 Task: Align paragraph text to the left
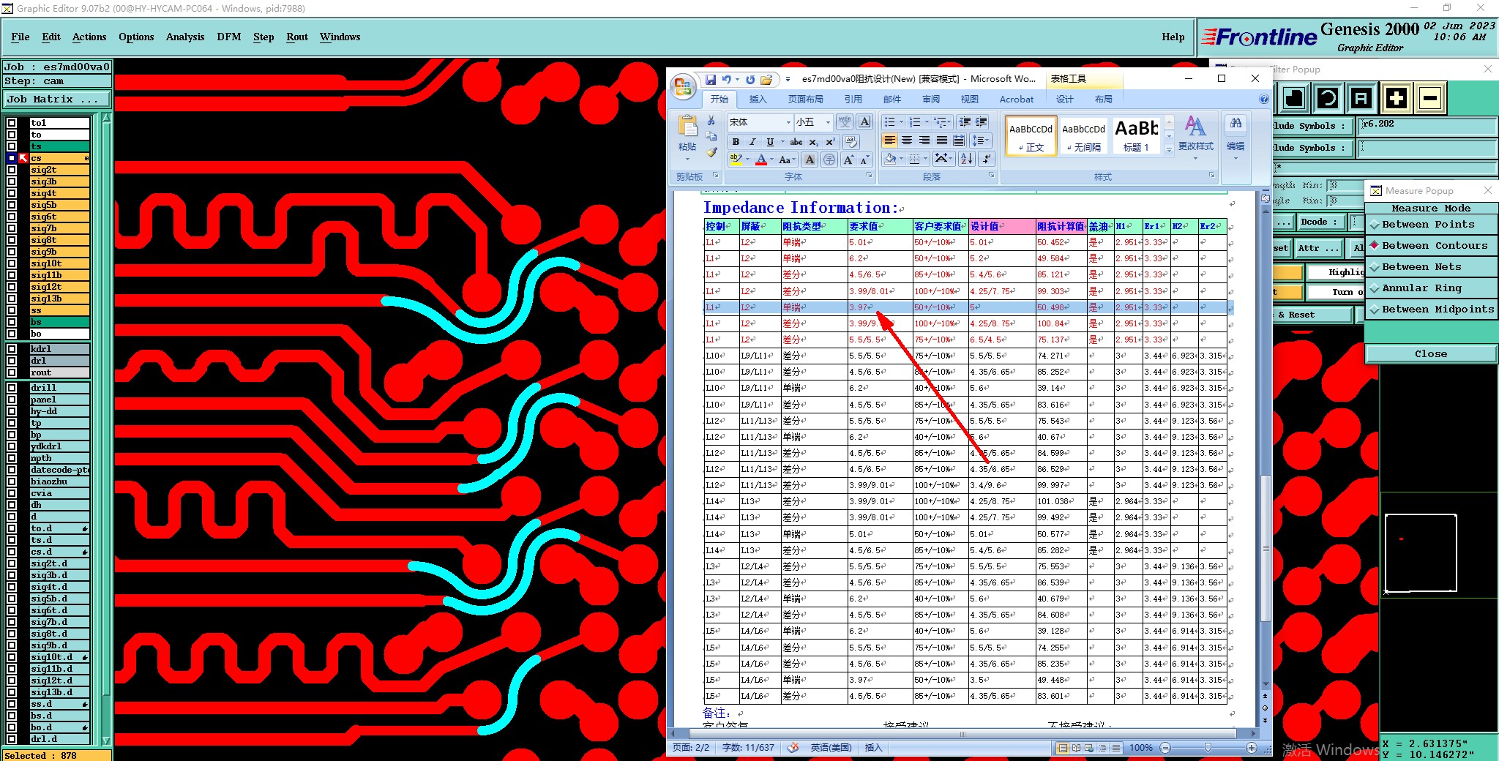890,140
